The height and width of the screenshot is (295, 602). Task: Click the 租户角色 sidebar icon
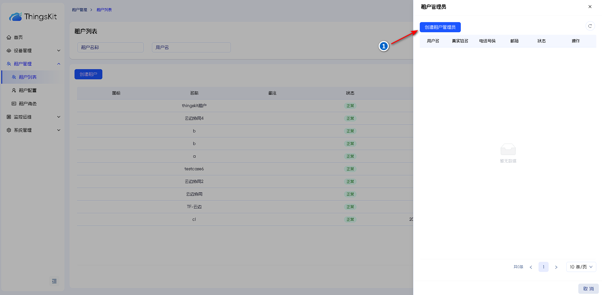14,104
